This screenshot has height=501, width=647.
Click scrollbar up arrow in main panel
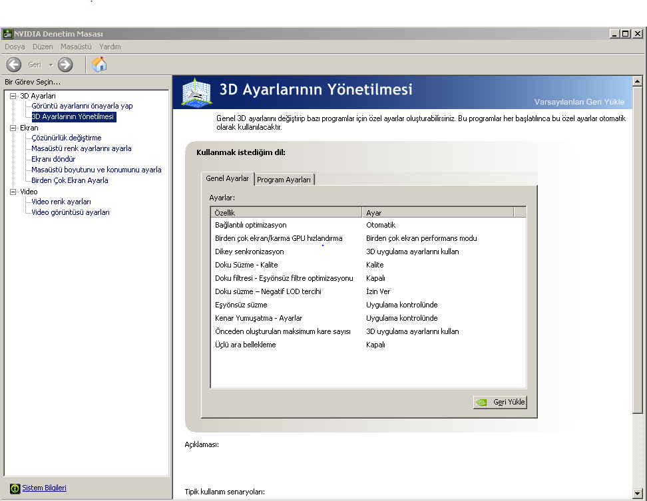[x=638, y=81]
